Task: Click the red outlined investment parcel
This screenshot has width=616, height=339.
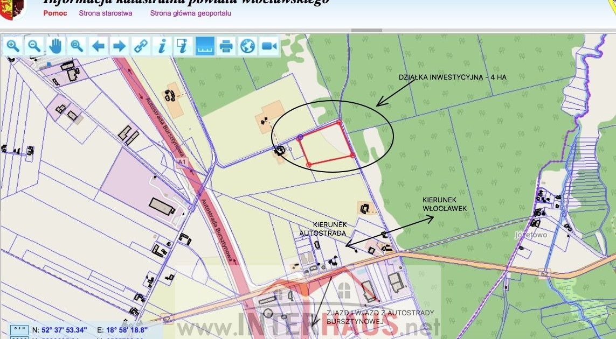Action: [323, 143]
